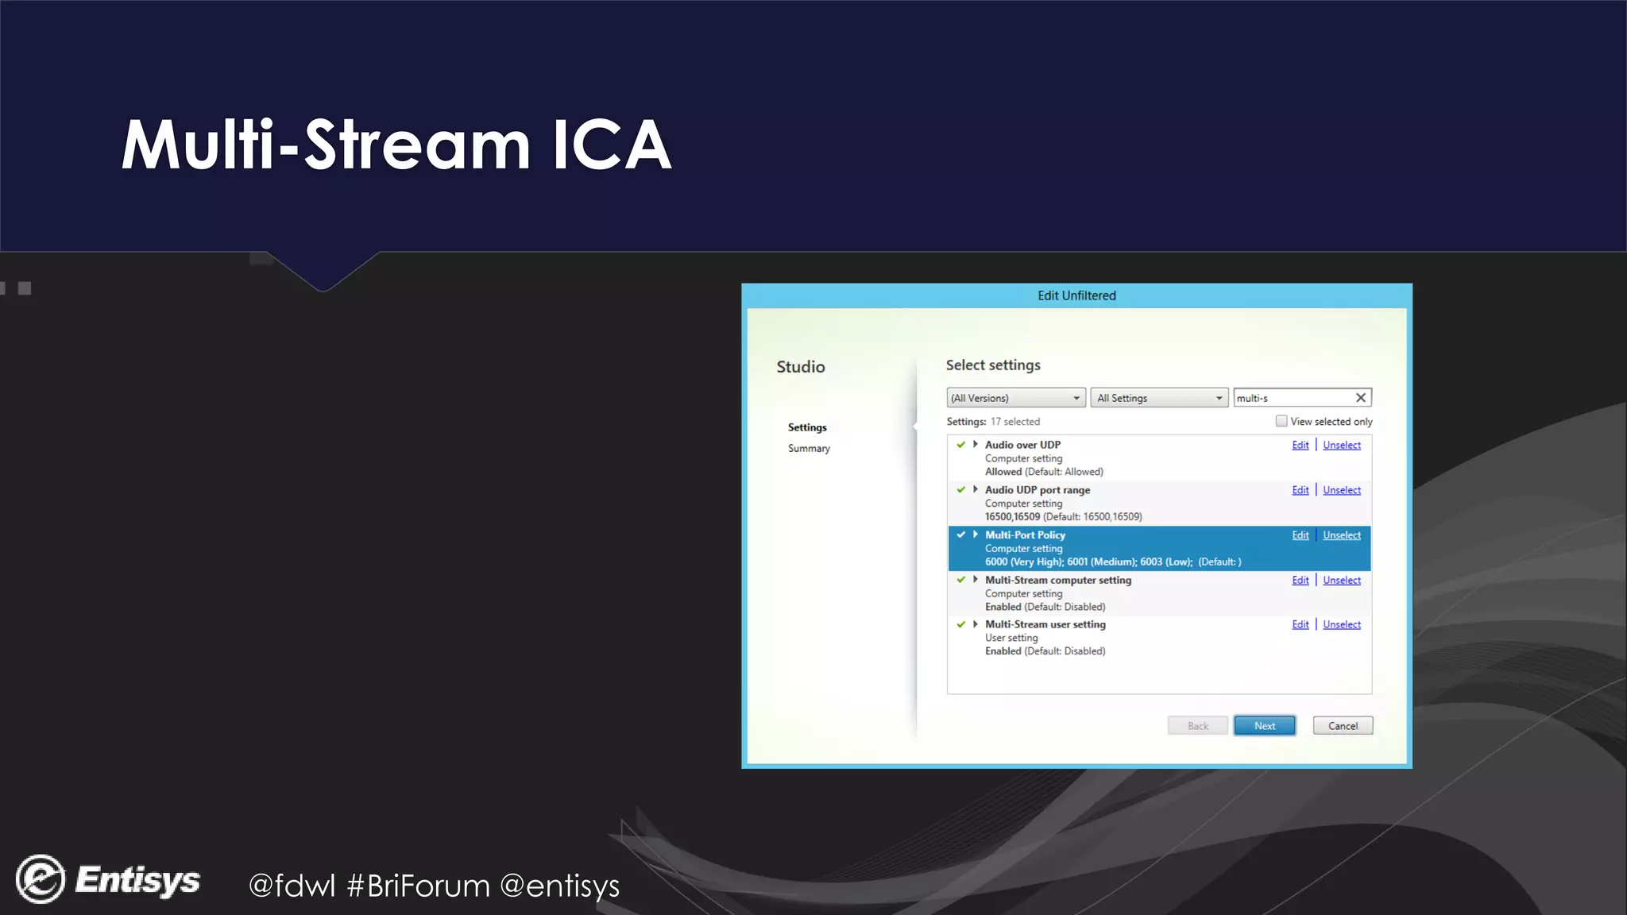This screenshot has width=1627, height=915.
Task: Toggle green checkmark for Audio UDP port range
Action: (961, 490)
